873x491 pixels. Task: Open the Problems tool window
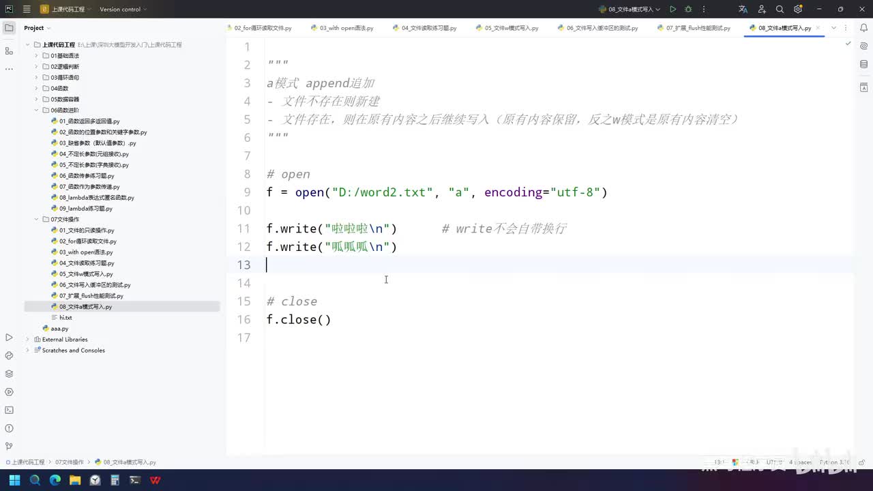[x=9, y=428]
